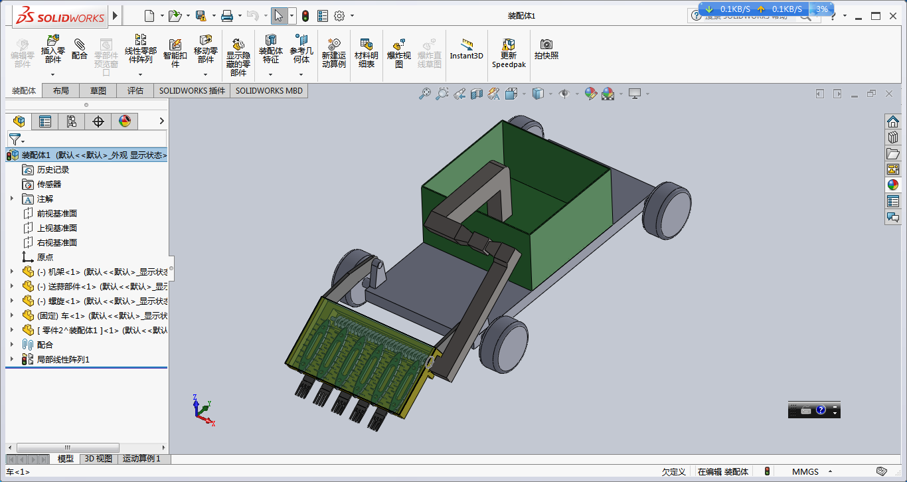Image resolution: width=907 pixels, height=482 pixels.
Task: Toggle the Select arrow tool
Action: point(279,16)
